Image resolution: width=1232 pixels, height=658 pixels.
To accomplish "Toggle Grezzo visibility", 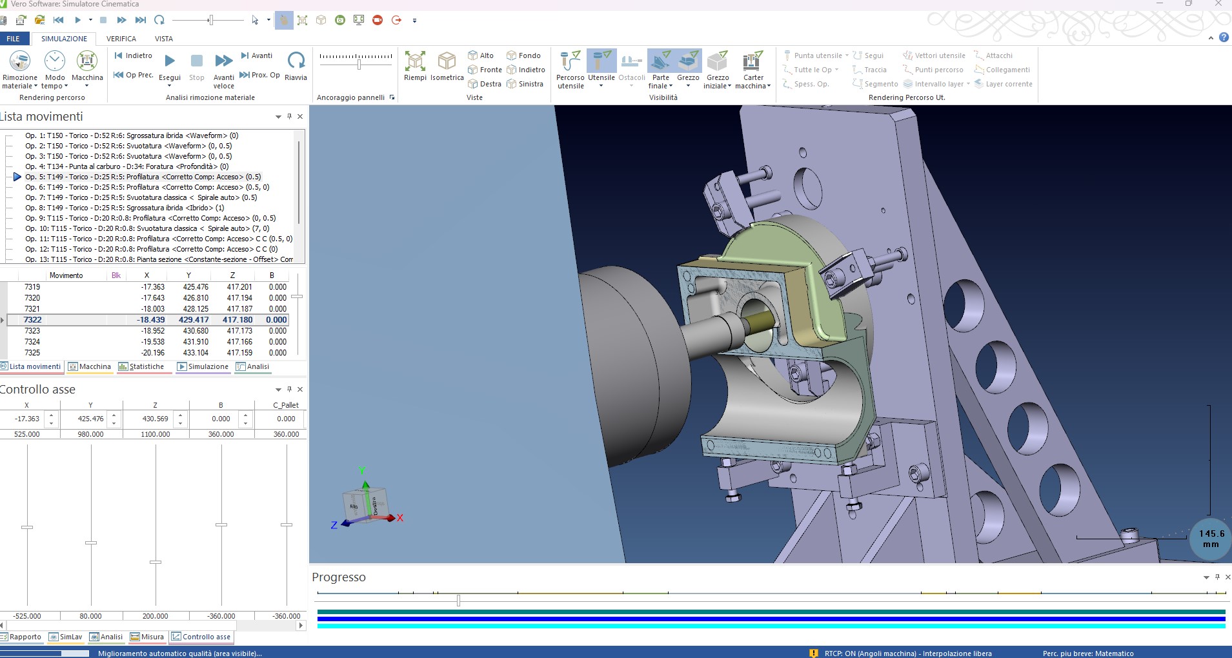I will (x=688, y=61).
